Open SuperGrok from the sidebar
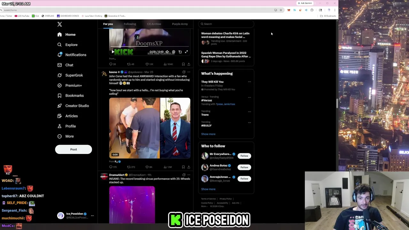This screenshot has height=230, width=409. point(70,75)
